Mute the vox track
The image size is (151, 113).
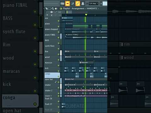pos(59,21)
